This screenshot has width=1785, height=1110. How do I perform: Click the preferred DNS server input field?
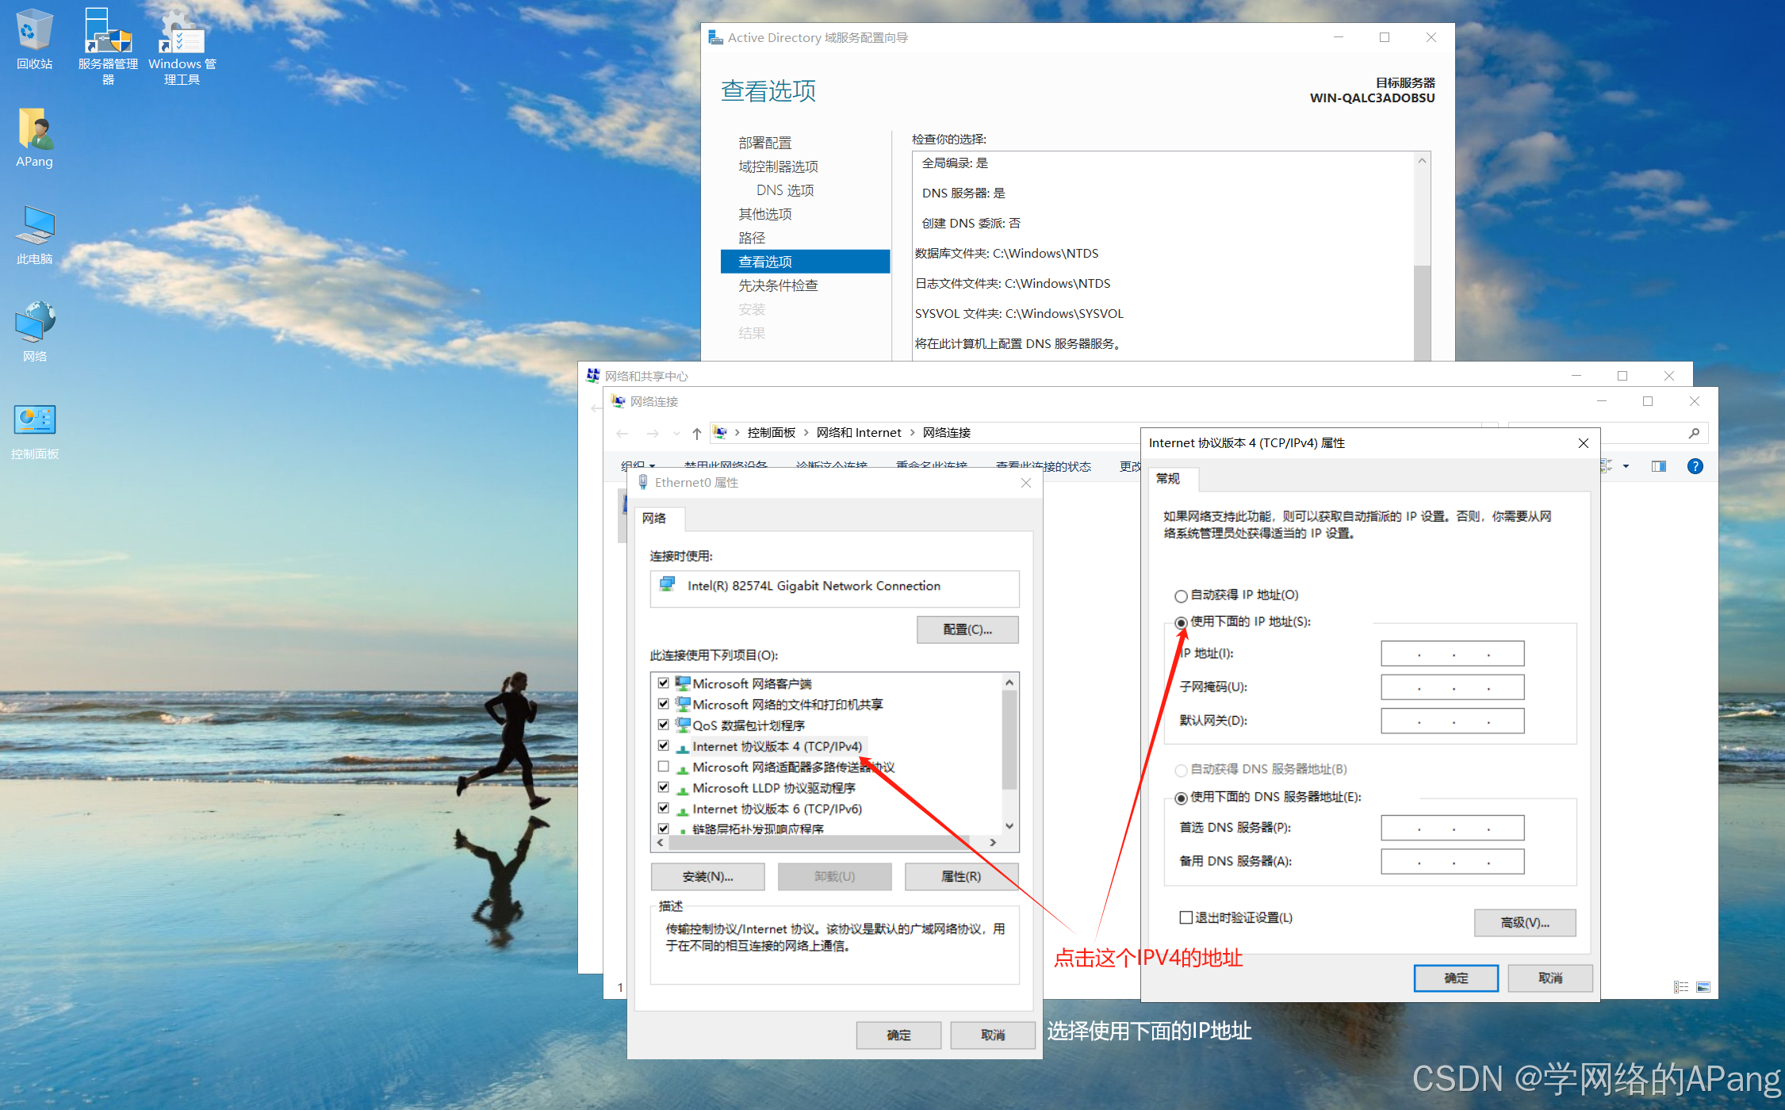click(x=1452, y=828)
